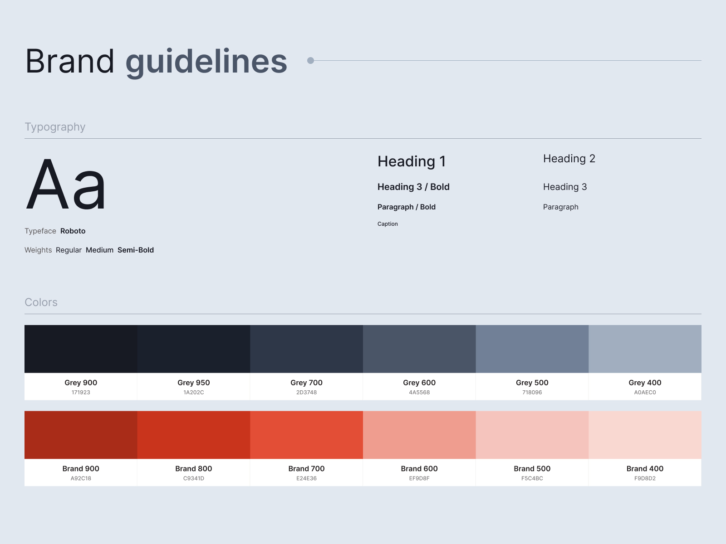Select the Grey 500 color swatch

532,349
